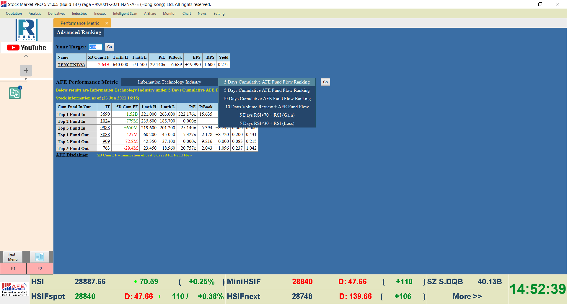Collapse sidebar using the up chevron

tap(26, 56)
